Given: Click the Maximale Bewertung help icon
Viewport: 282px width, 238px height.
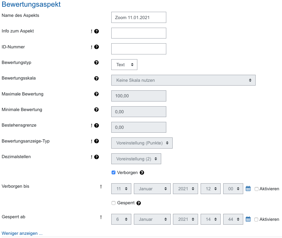Looking at the screenshot, I should point(96,94).
